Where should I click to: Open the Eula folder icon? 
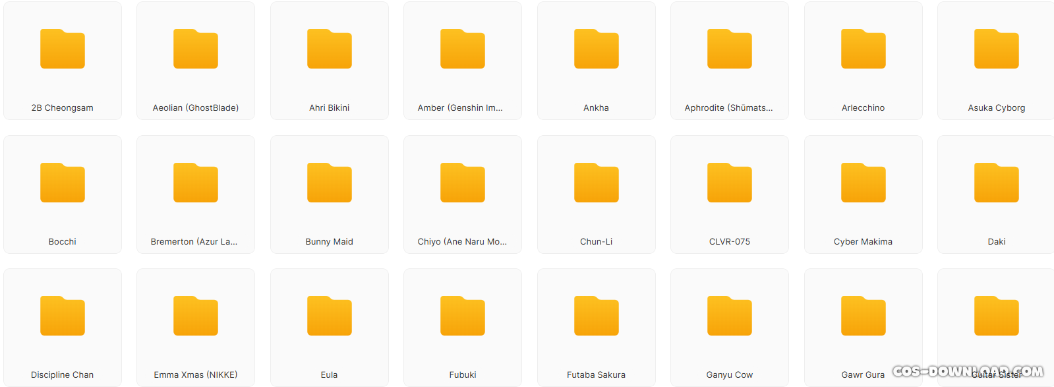point(330,316)
